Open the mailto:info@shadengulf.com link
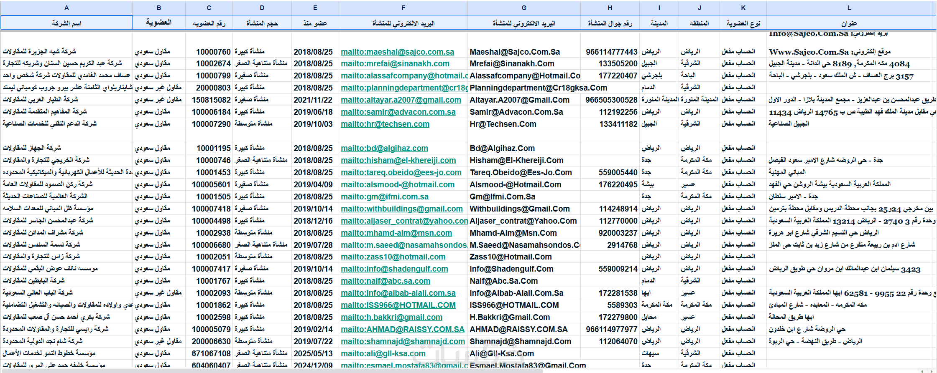The height and width of the screenshot is (373, 937). point(394,269)
